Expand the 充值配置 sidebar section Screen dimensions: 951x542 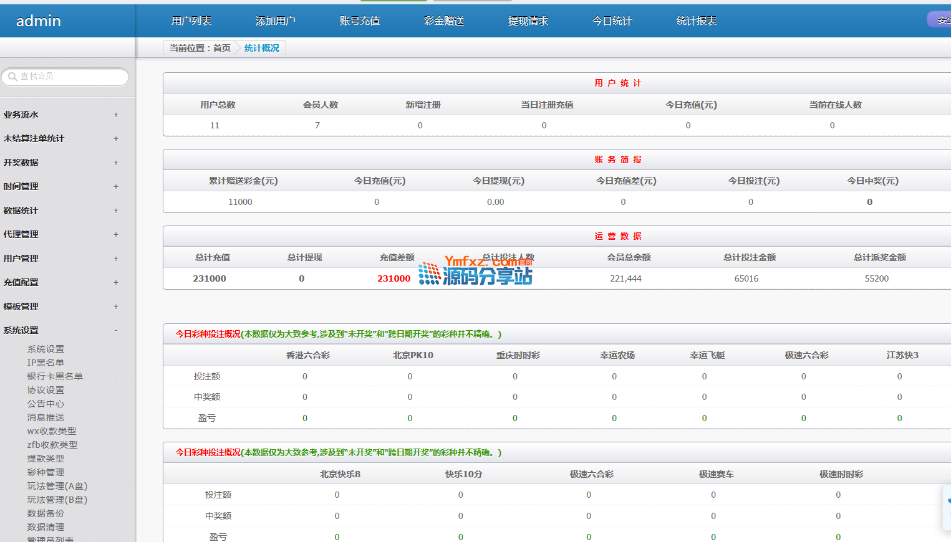(116, 282)
